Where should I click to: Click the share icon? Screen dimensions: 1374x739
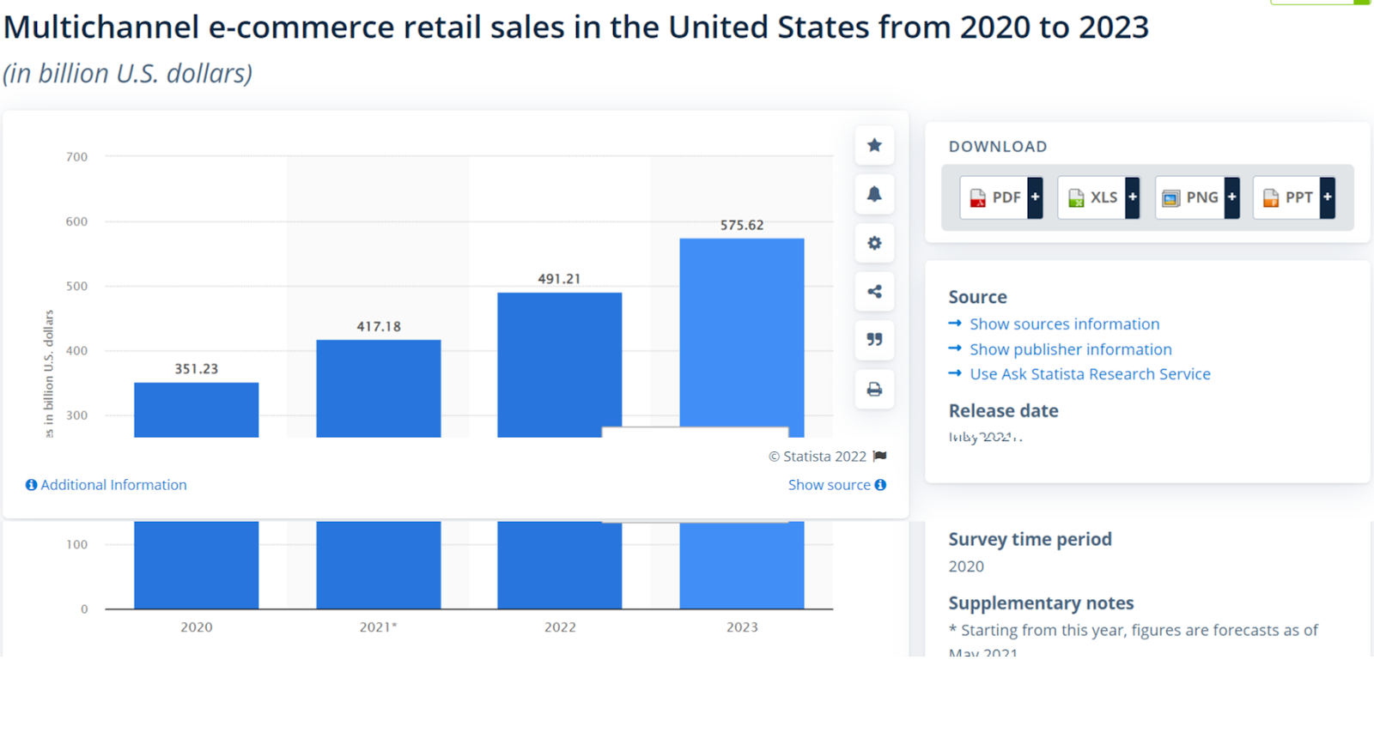pos(874,292)
